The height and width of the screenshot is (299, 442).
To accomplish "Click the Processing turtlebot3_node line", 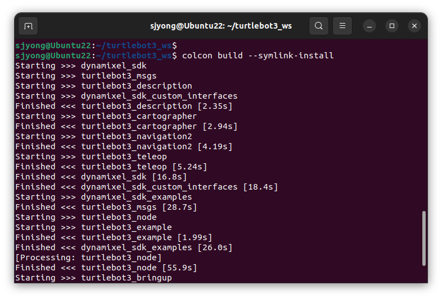I will tap(88, 257).
